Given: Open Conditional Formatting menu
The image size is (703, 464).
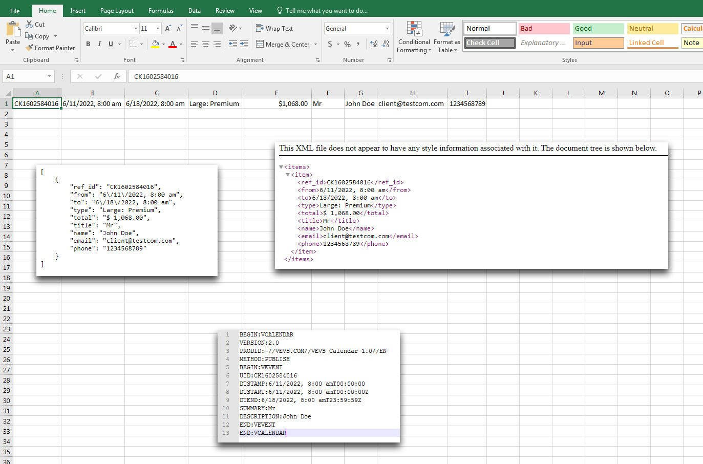Looking at the screenshot, I should click(414, 37).
